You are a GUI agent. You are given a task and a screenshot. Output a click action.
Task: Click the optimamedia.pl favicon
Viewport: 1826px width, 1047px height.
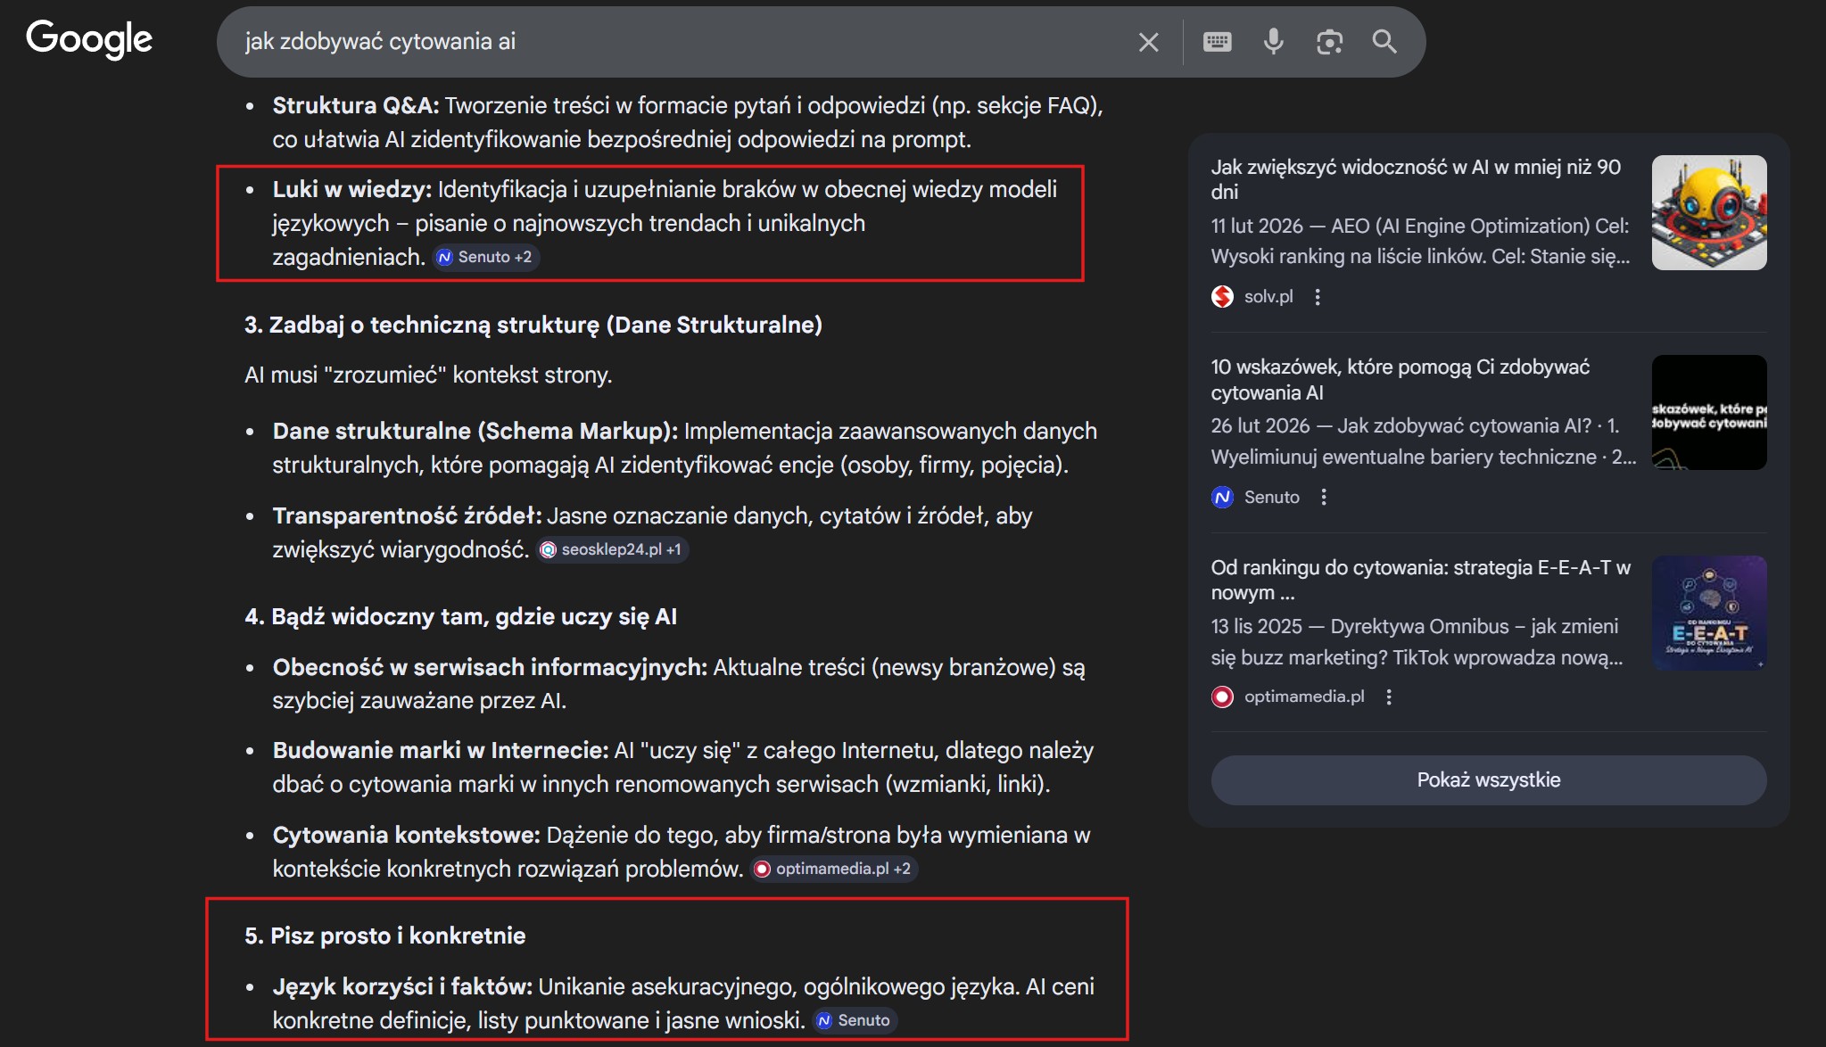1223,696
